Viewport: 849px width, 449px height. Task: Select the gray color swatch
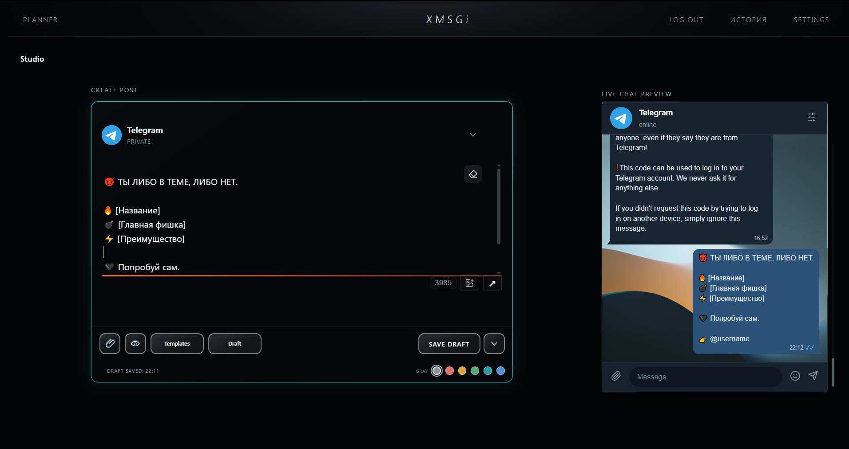click(437, 371)
